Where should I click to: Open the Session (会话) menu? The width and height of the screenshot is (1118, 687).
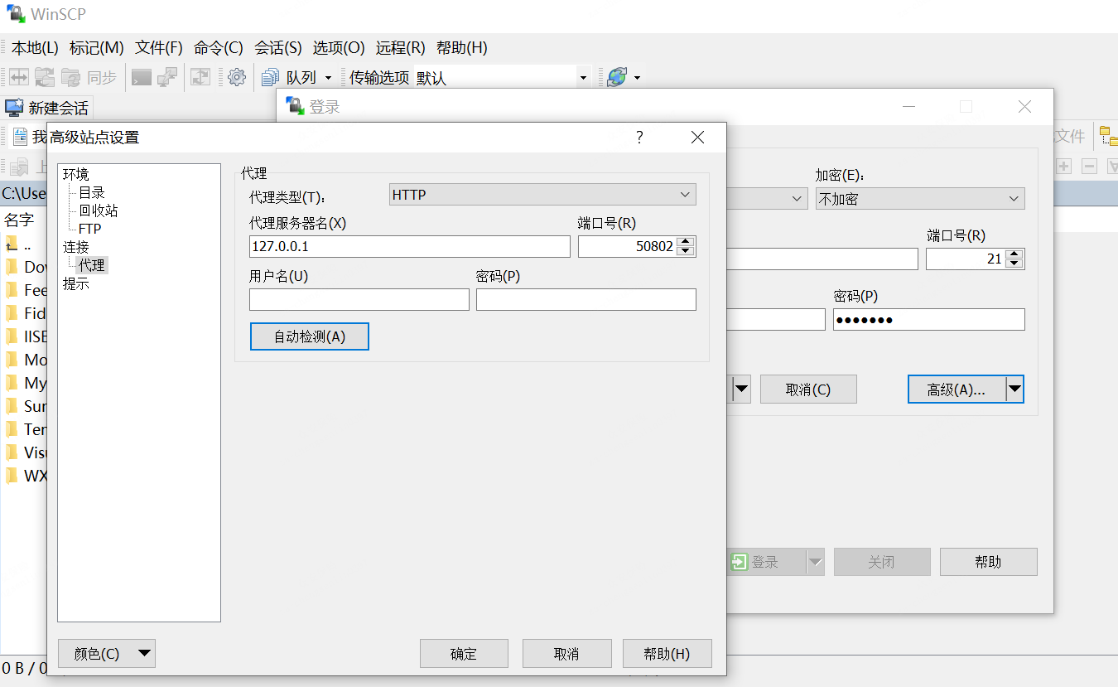point(277,47)
